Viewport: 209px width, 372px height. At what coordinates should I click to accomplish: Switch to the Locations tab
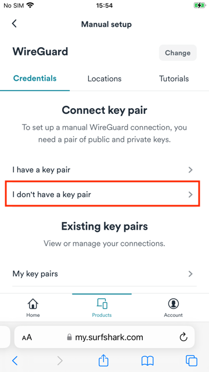coord(105,78)
